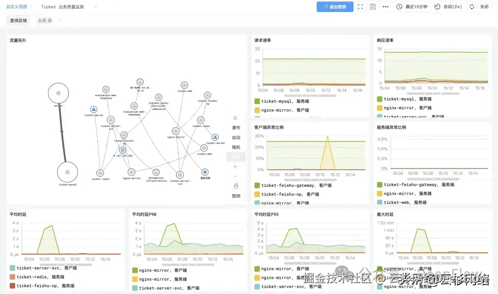Show the topology 图例 legend
The height and width of the screenshot is (294, 498).
[x=236, y=196]
